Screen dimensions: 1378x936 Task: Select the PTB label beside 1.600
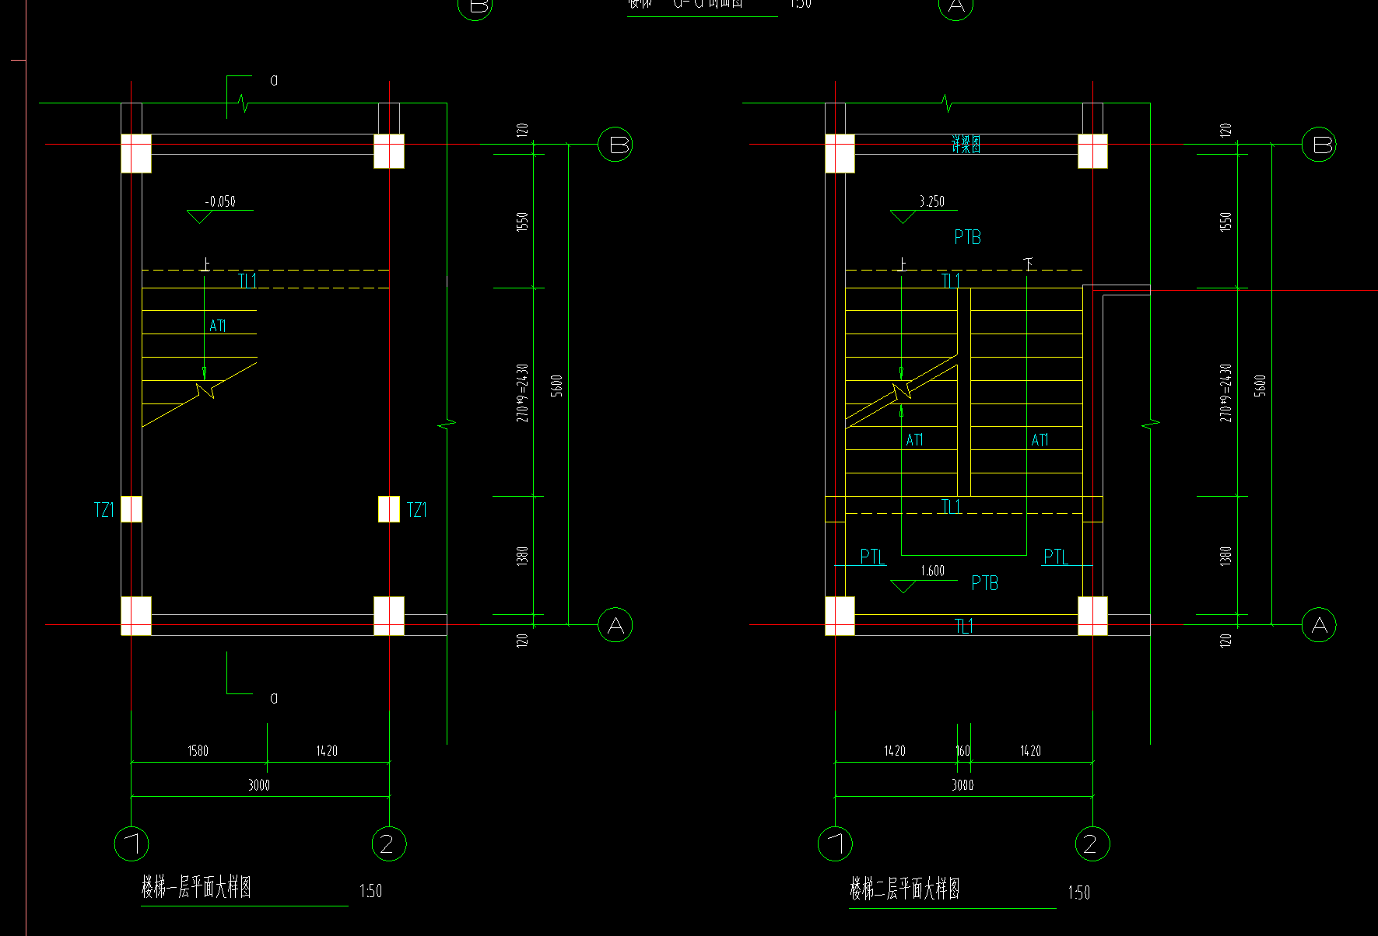coord(984,583)
